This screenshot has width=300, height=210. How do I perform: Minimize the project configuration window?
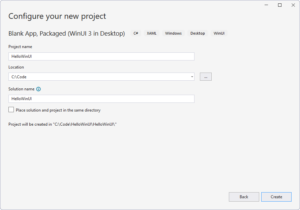pos(266,5)
